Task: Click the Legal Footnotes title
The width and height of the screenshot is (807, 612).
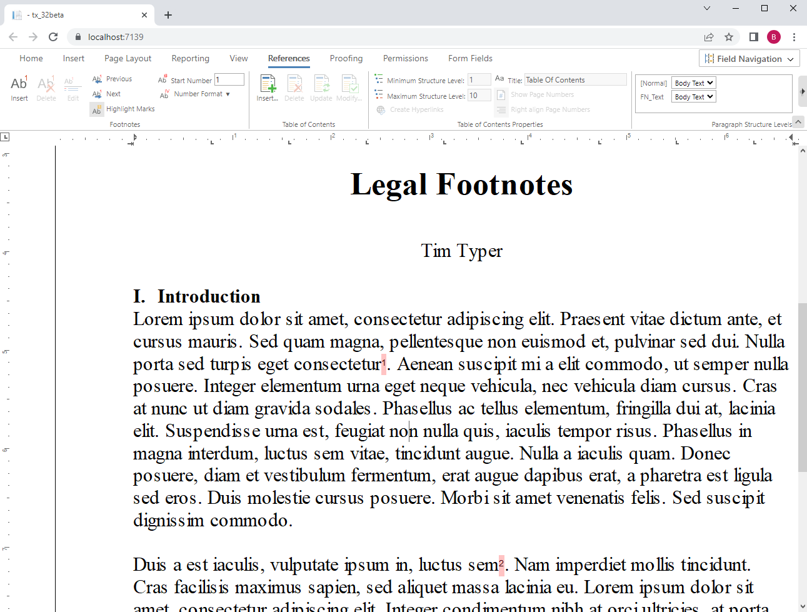Action: point(461,184)
